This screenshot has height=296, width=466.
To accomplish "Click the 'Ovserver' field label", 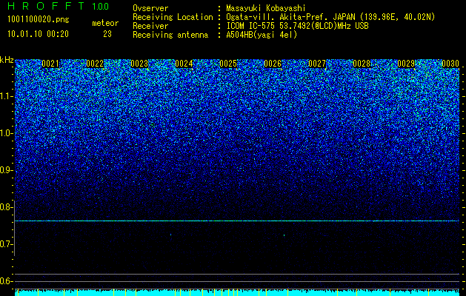I will click(150, 8).
